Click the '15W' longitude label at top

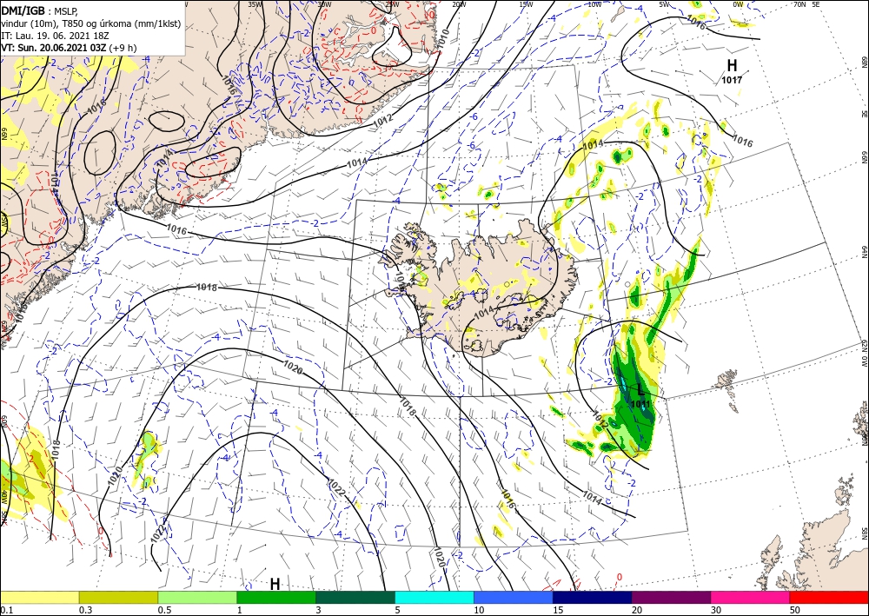pyautogui.click(x=526, y=4)
